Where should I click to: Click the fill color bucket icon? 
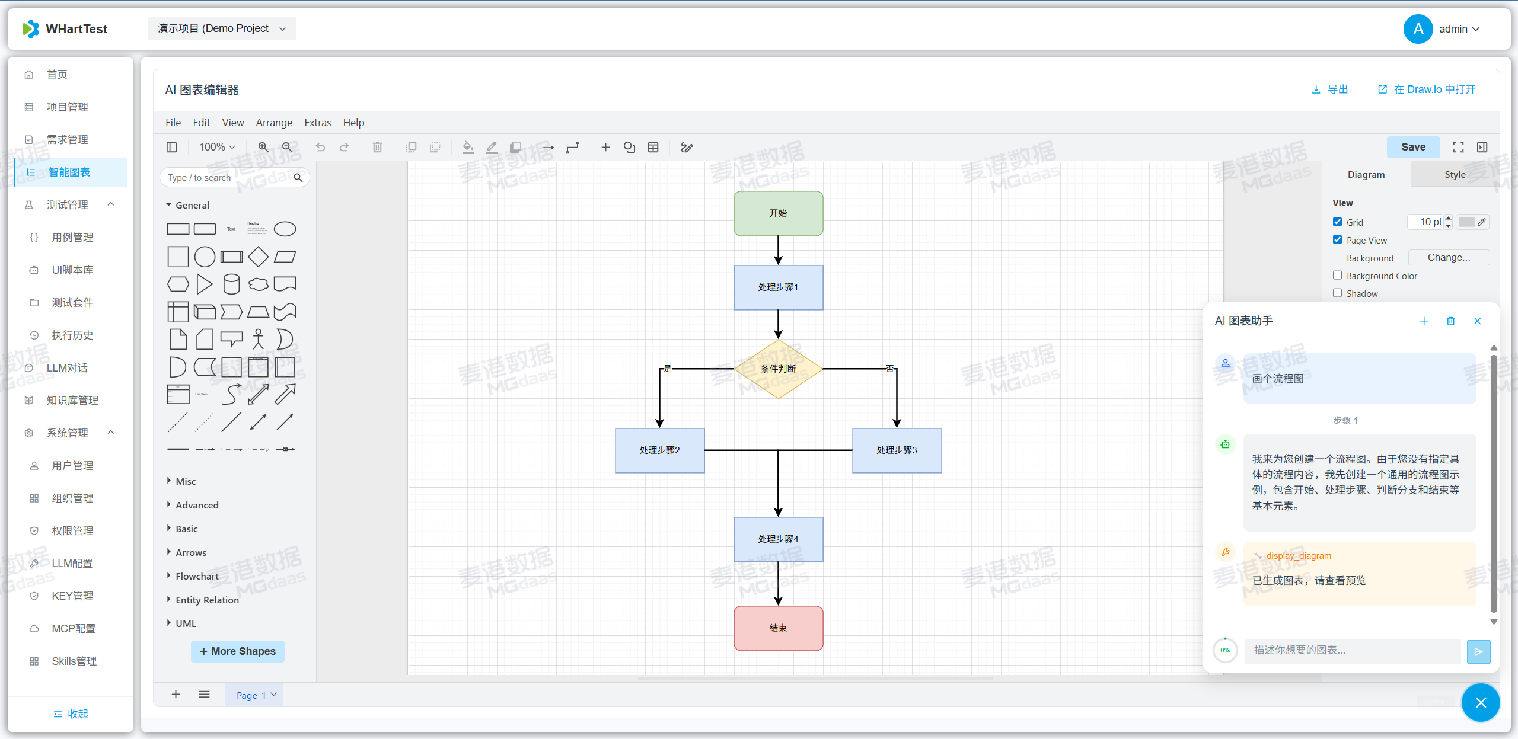point(468,147)
